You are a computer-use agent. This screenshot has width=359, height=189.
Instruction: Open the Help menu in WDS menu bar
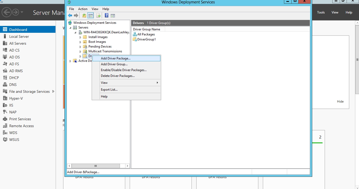click(106, 9)
